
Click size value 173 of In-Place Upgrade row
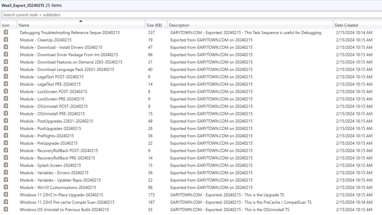(151, 195)
